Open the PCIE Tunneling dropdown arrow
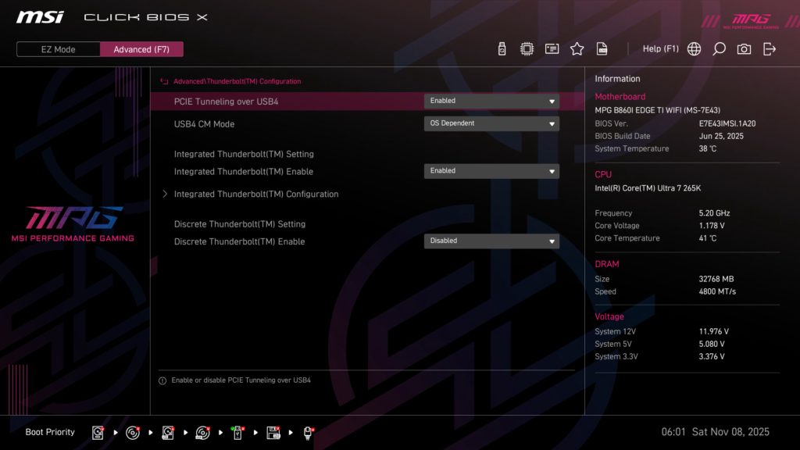 [552, 101]
